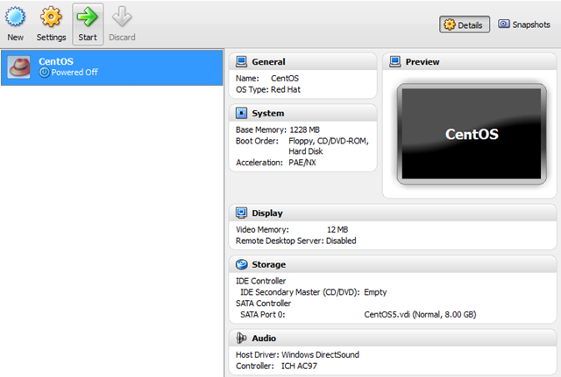Image resolution: width=561 pixels, height=377 pixels.
Task: Switch to the Snapshots view
Action: click(524, 24)
